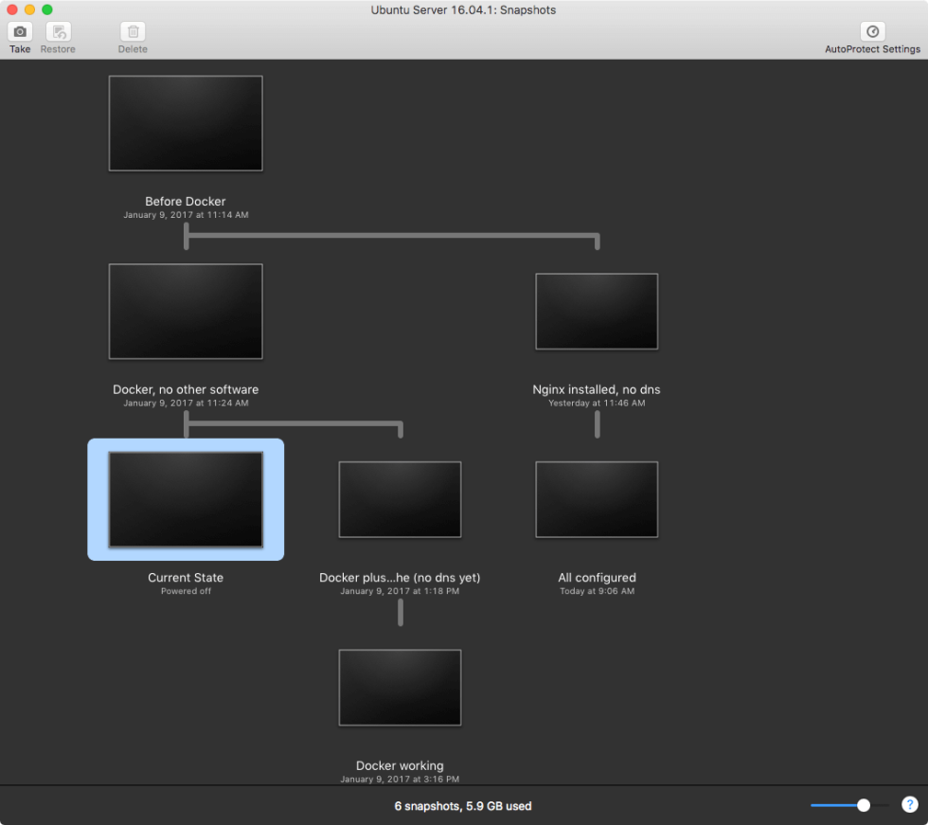Select the Docker plus...he snapshot thumbnail

400,499
